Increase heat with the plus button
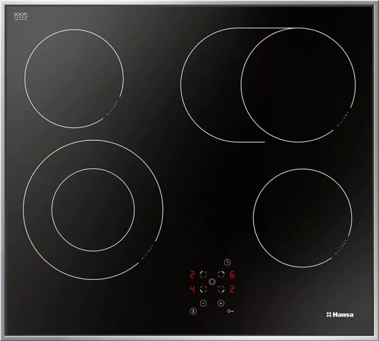This screenshot has width=379, height=341. 221,303
